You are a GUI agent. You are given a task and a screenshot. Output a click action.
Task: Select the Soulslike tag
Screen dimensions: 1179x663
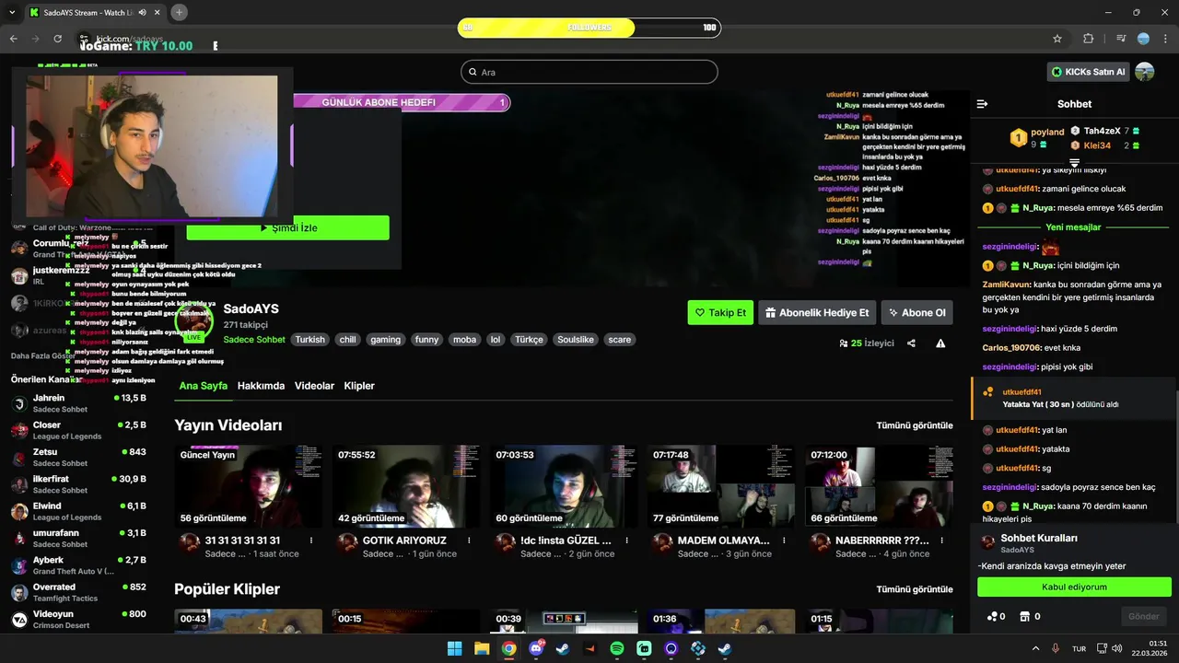click(576, 339)
